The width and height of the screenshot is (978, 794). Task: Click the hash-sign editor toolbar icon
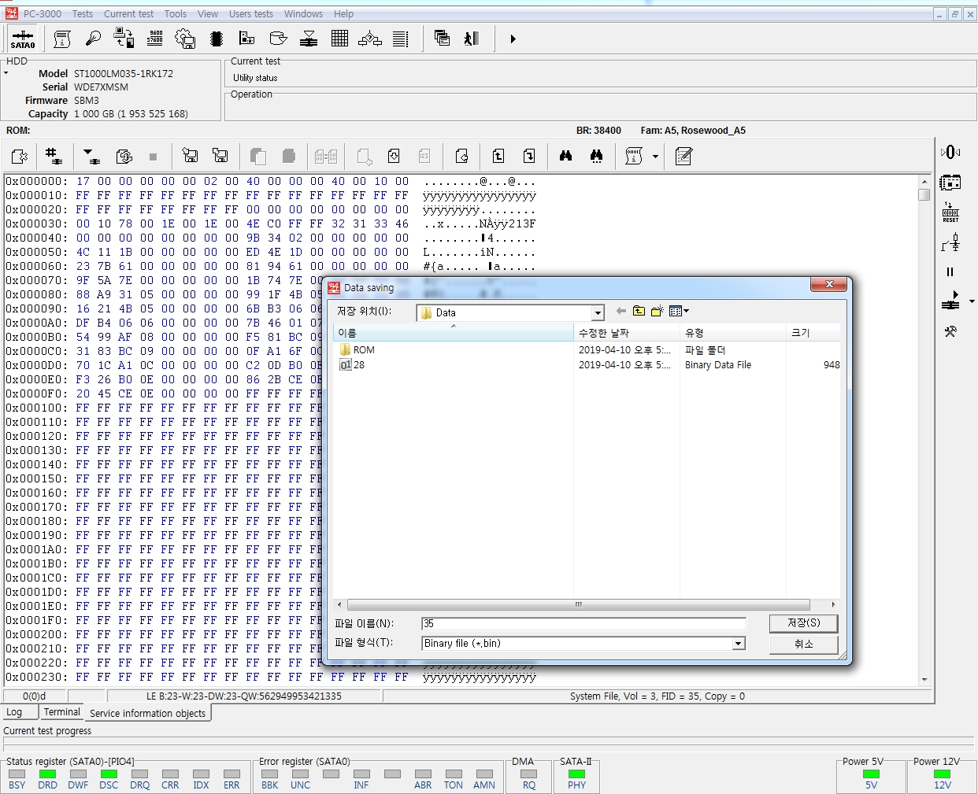pyautogui.click(x=53, y=156)
